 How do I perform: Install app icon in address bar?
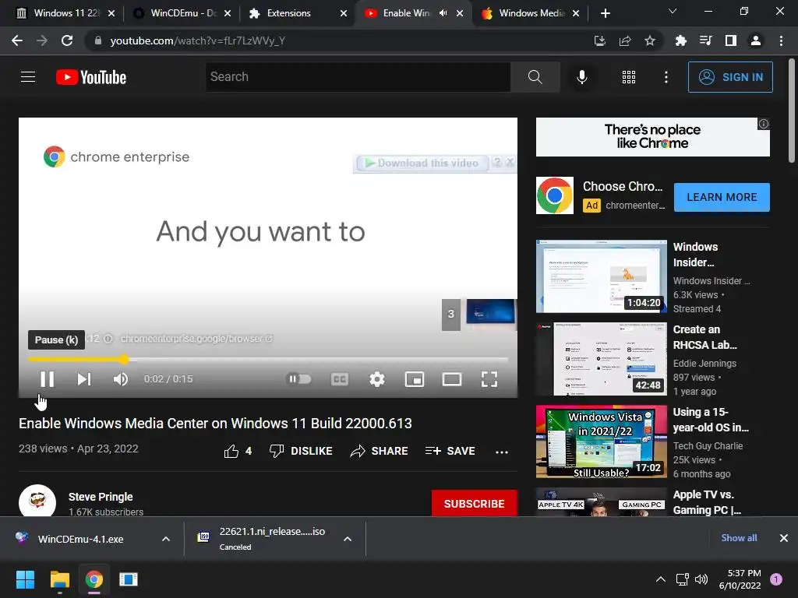[600, 40]
